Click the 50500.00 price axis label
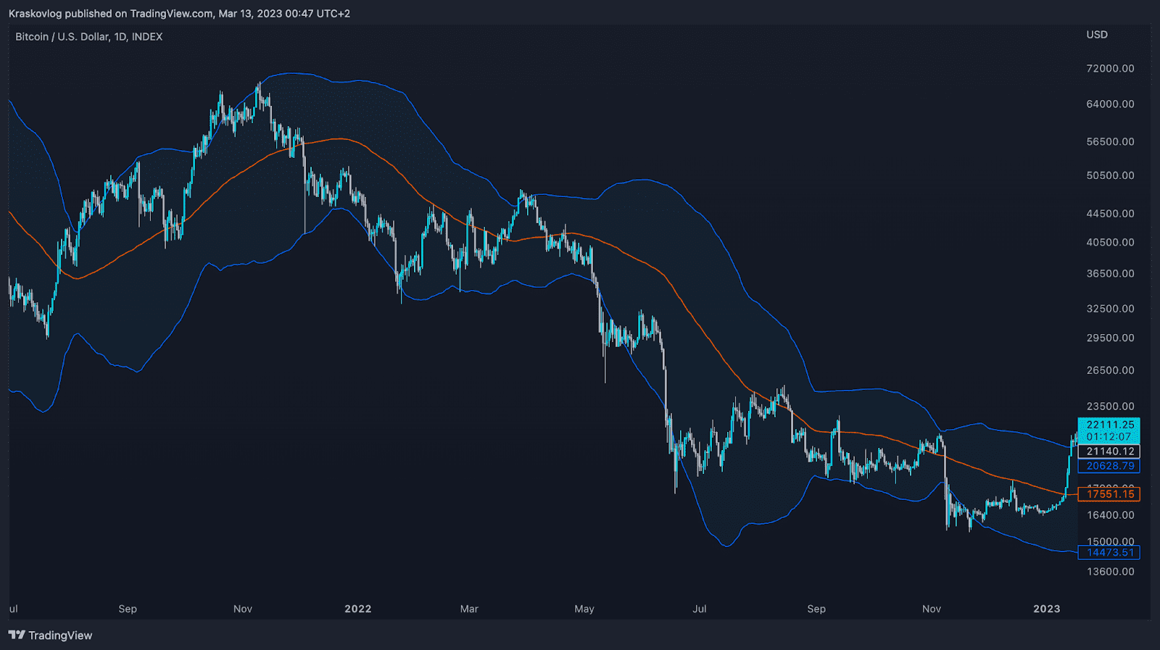Screen dimensions: 1160x650 [1110, 175]
